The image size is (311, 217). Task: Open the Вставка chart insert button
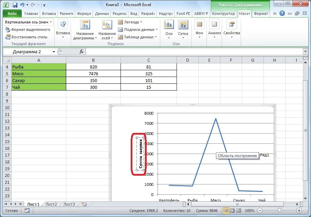pyautogui.click(x=63, y=29)
